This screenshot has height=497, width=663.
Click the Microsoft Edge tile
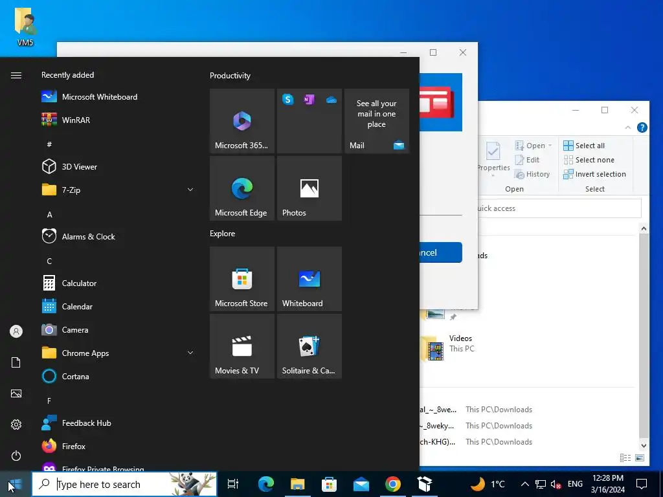coord(242,188)
